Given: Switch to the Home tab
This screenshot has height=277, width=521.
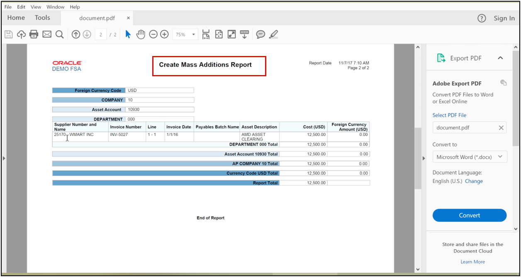Looking at the screenshot, I should [16, 17].
